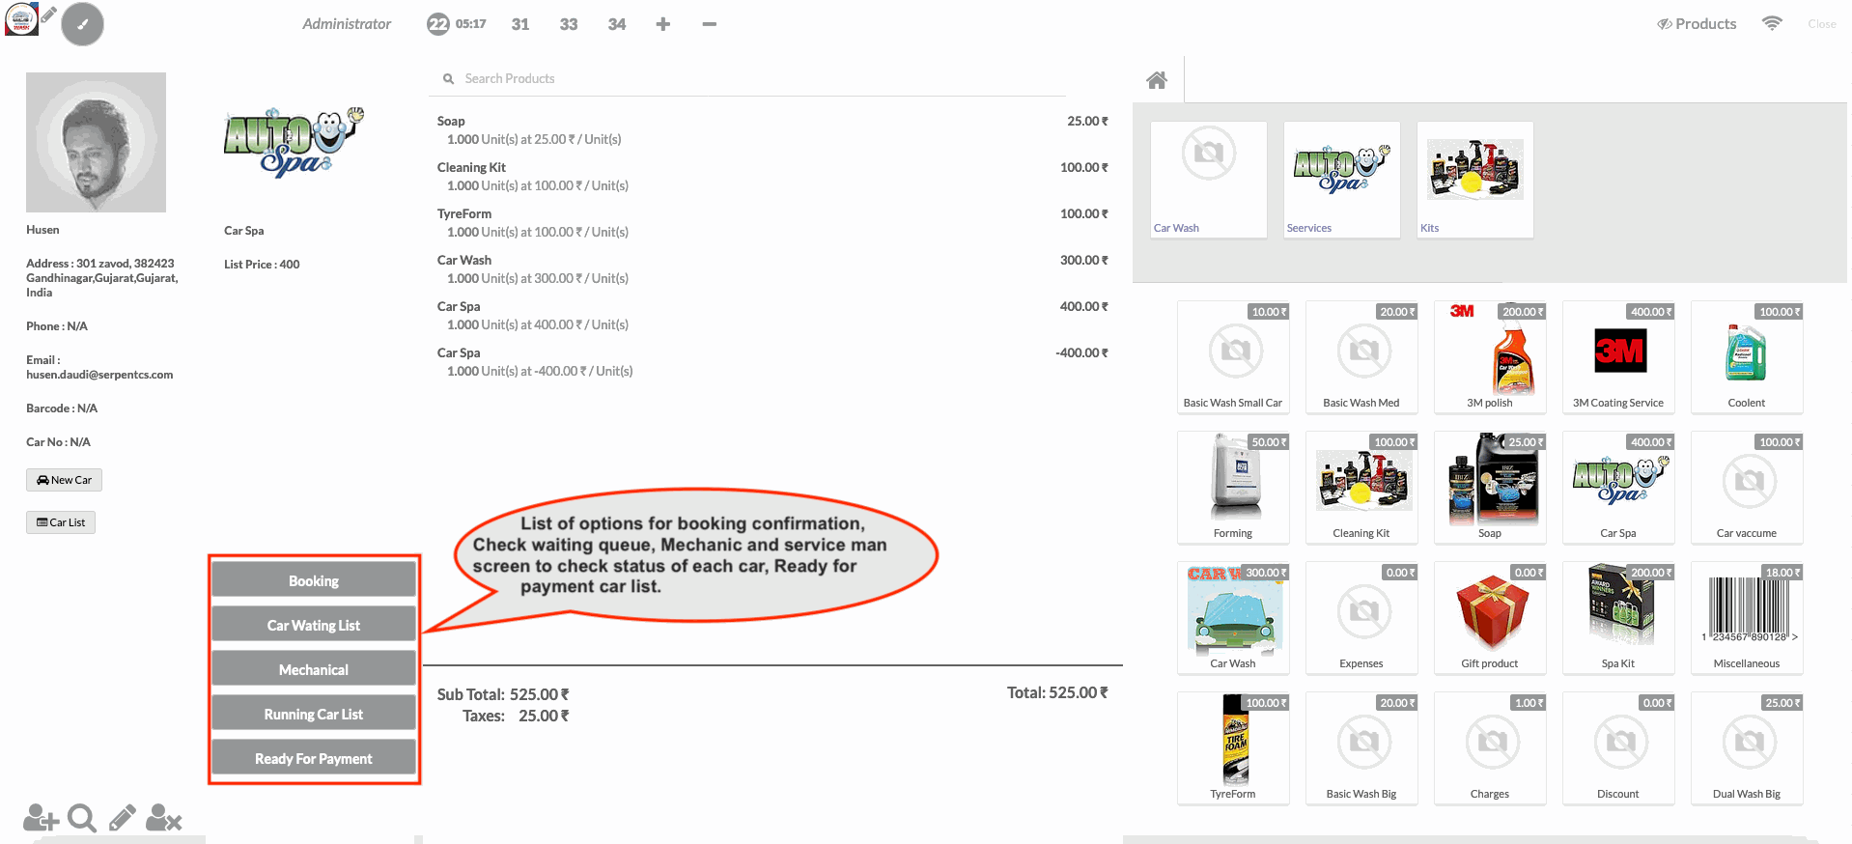Add Coolent product

pos(1747,357)
